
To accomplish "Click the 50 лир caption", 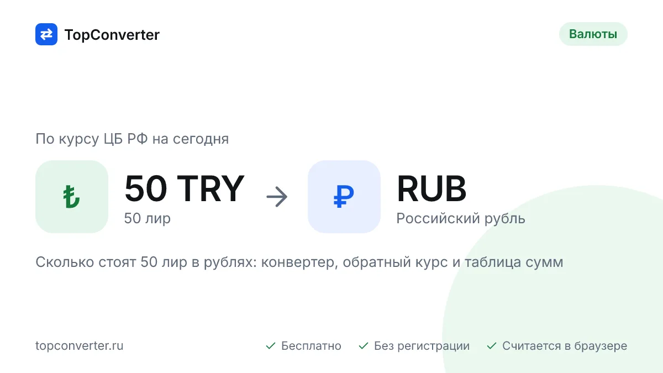I will point(148,218).
